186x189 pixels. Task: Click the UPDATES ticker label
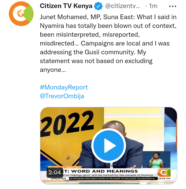pos(58,178)
